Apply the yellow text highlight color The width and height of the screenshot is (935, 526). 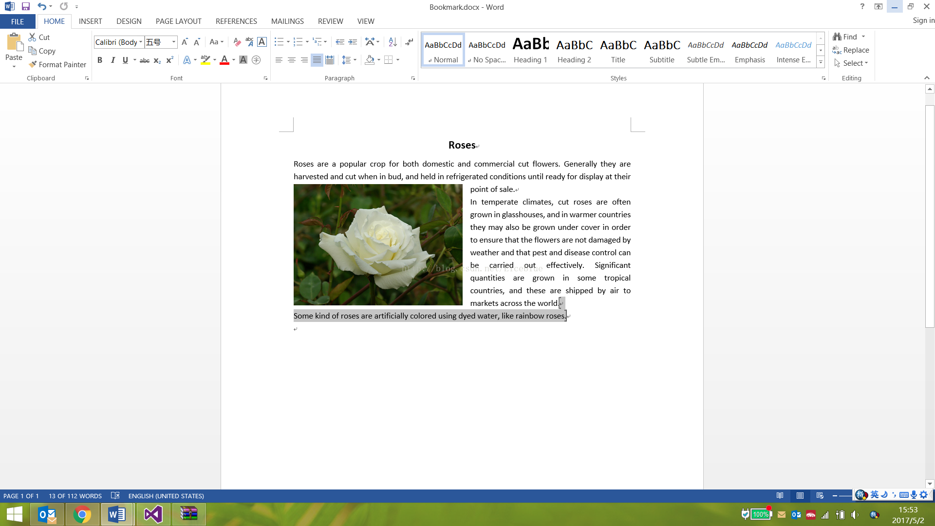tap(205, 60)
